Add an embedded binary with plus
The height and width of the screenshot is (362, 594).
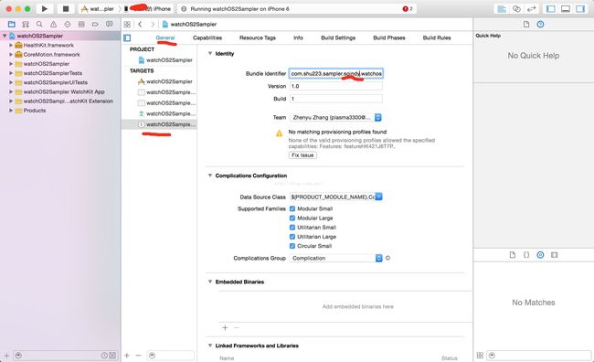(225, 327)
